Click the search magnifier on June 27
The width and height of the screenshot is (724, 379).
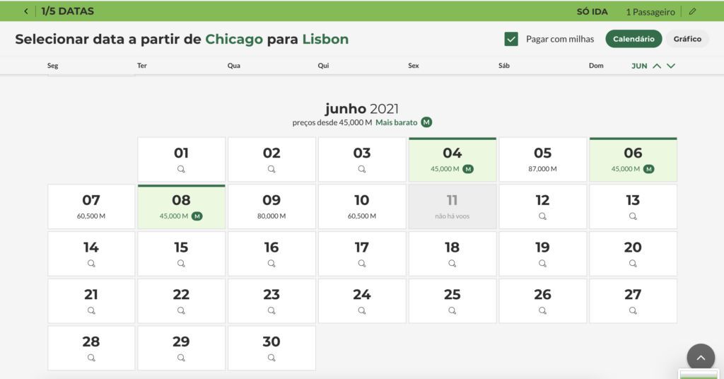(633, 310)
